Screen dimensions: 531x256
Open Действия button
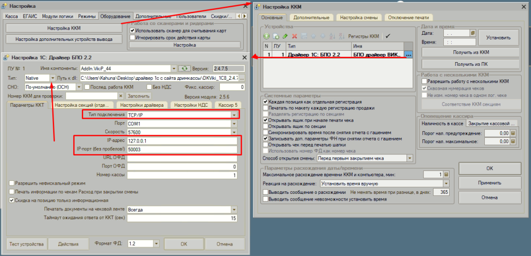68,244
